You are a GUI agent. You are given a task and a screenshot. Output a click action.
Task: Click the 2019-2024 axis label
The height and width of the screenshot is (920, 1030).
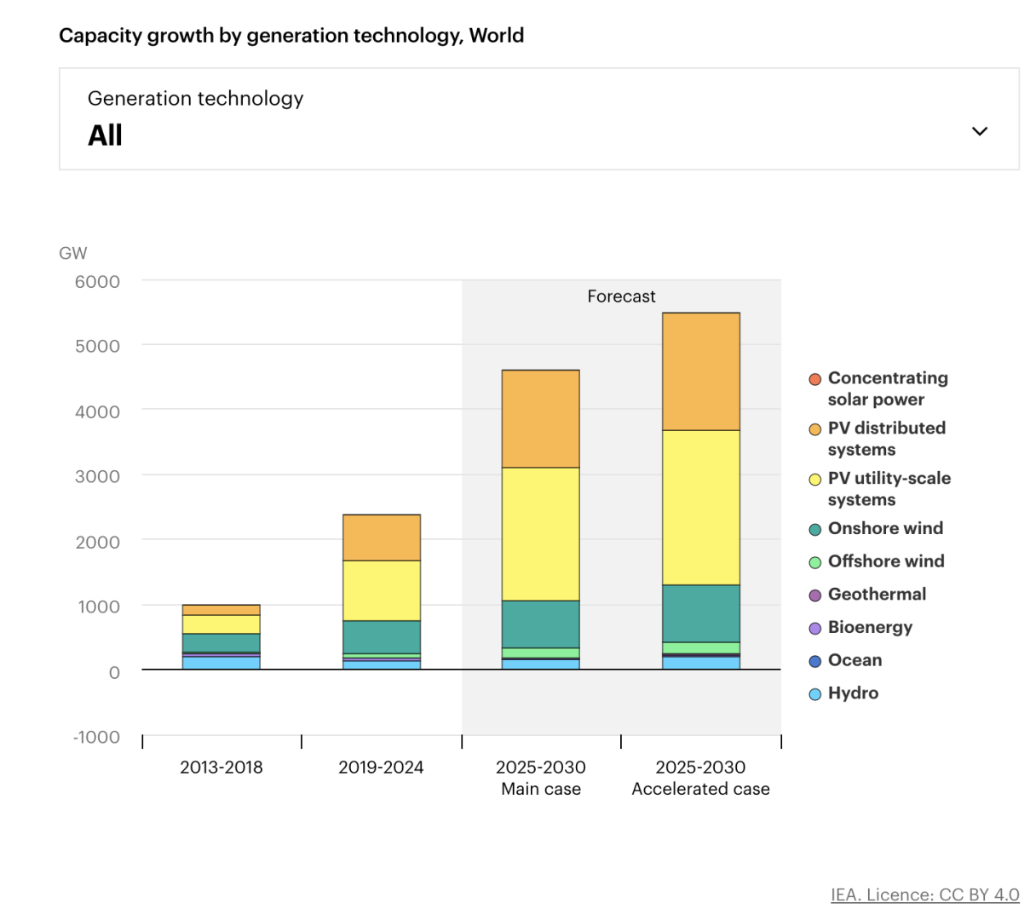[381, 767]
